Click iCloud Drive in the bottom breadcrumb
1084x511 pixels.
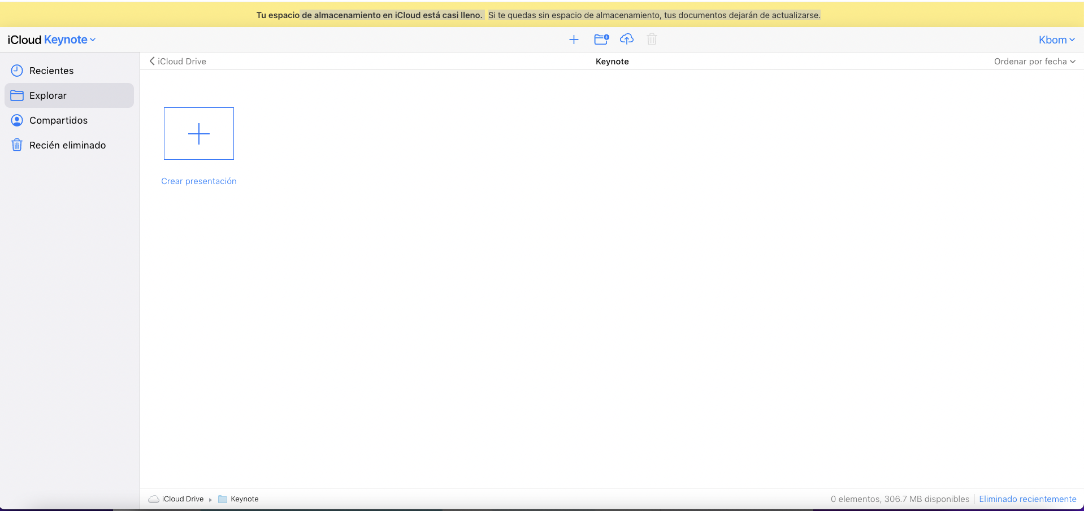pyautogui.click(x=183, y=499)
